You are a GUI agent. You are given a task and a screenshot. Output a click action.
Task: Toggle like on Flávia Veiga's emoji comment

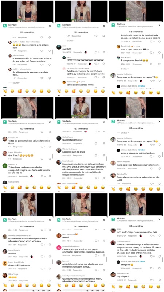tap(42, 281)
